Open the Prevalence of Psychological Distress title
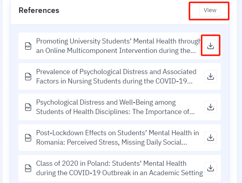 point(116,72)
